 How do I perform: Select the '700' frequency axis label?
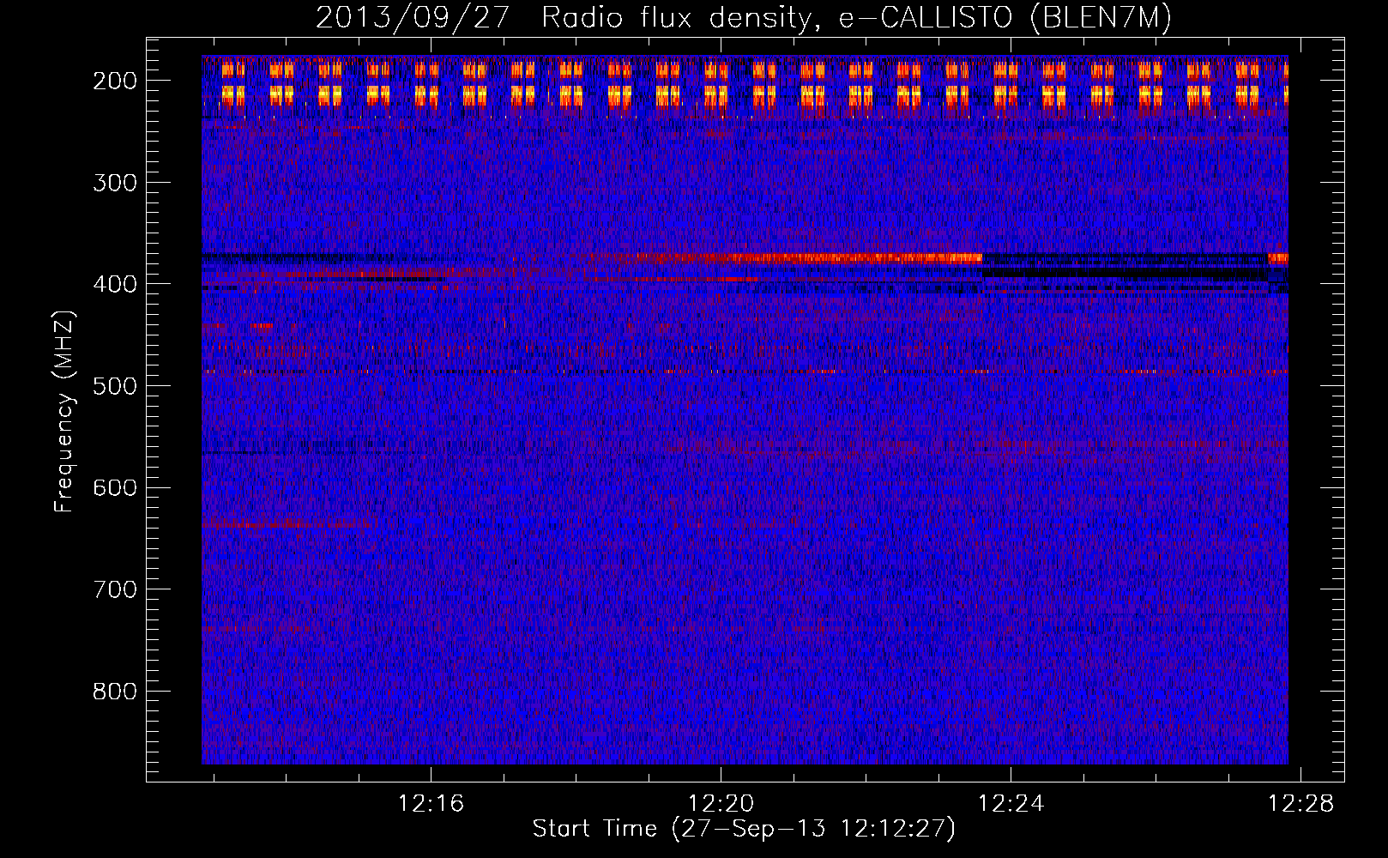114,589
